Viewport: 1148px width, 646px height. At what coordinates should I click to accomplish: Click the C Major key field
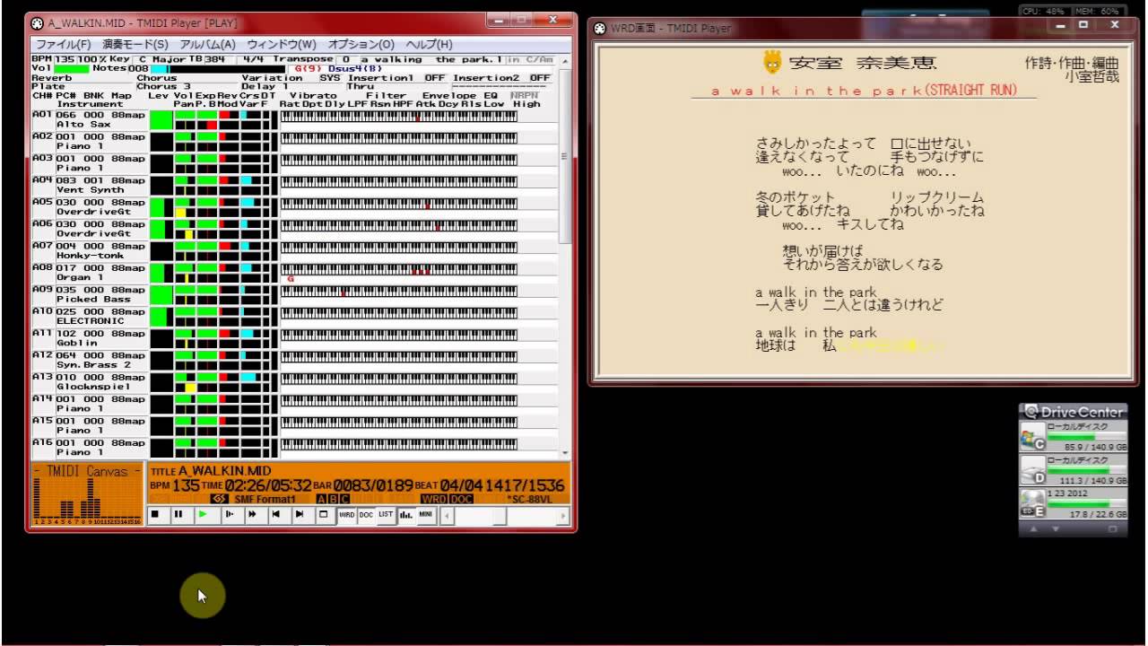tap(162, 59)
